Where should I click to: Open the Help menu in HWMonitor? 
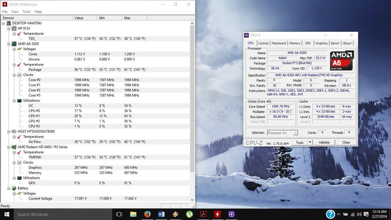click(38, 12)
